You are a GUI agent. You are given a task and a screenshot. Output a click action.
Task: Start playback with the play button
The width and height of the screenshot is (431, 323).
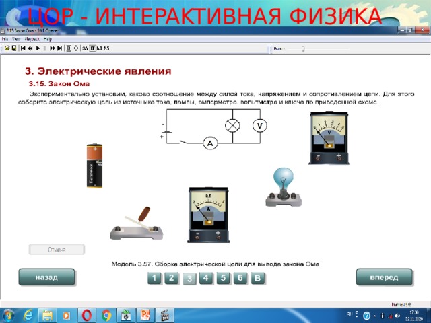point(38,48)
